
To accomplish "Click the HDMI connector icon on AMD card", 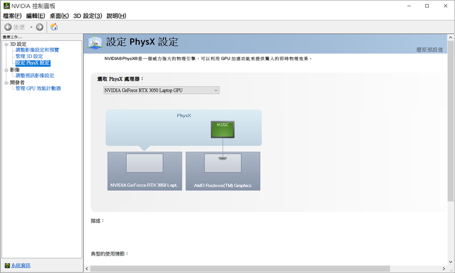I will click(x=223, y=158).
